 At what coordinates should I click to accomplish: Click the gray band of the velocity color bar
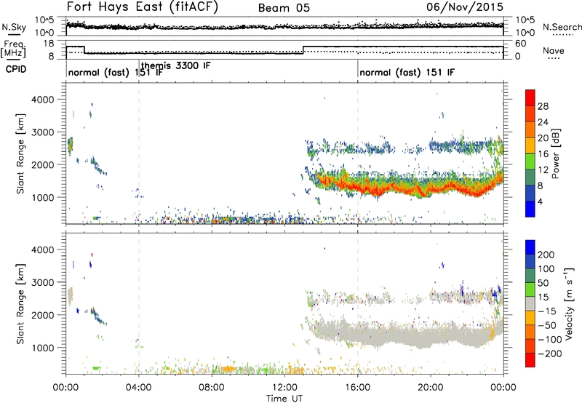pyautogui.click(x=530, y=304)
